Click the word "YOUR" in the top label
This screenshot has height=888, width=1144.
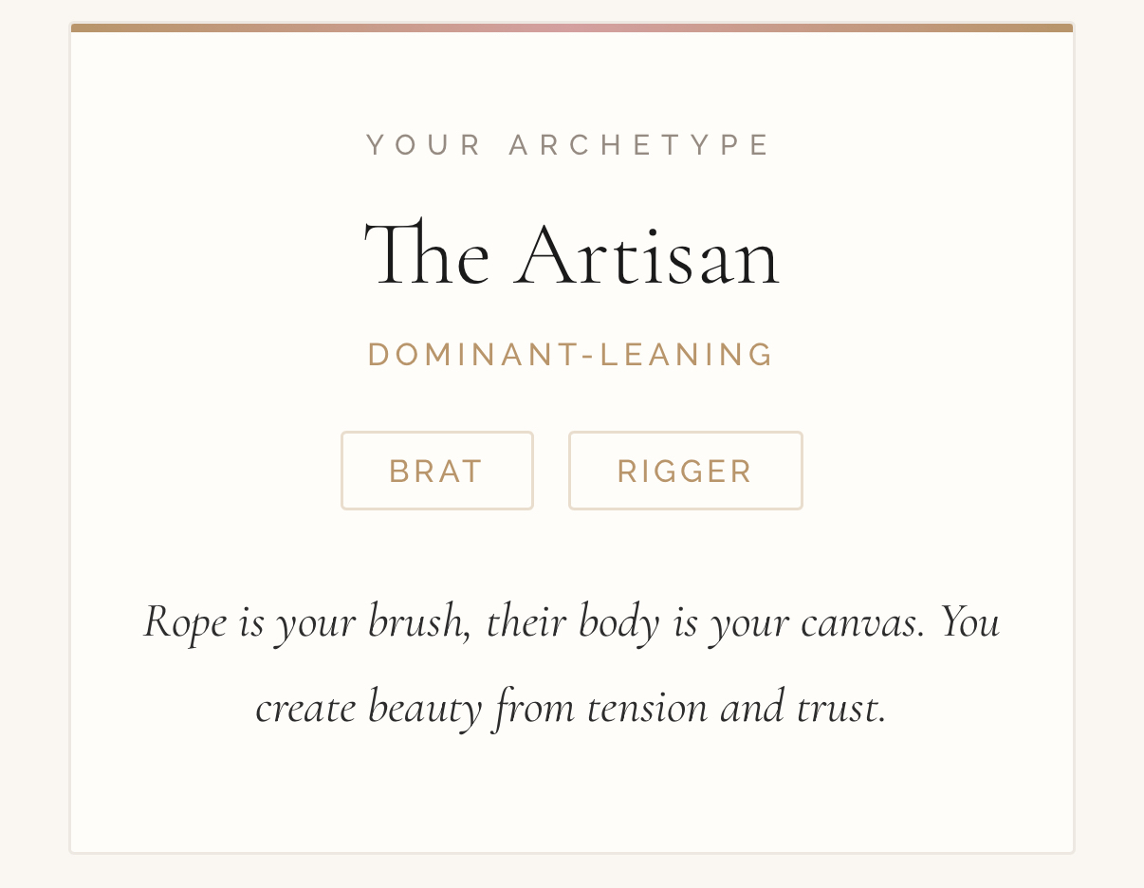425,145
